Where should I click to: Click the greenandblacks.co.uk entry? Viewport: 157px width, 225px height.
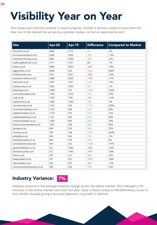[24, 148]
